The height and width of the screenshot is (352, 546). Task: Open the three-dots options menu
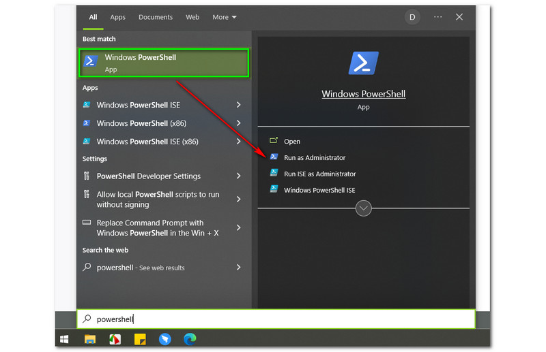(437, 17)
